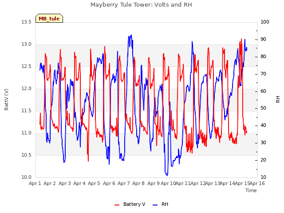Click the 'Apr 3' date label
The width and height of the screenshot is (284, 213).
(65, 184)
